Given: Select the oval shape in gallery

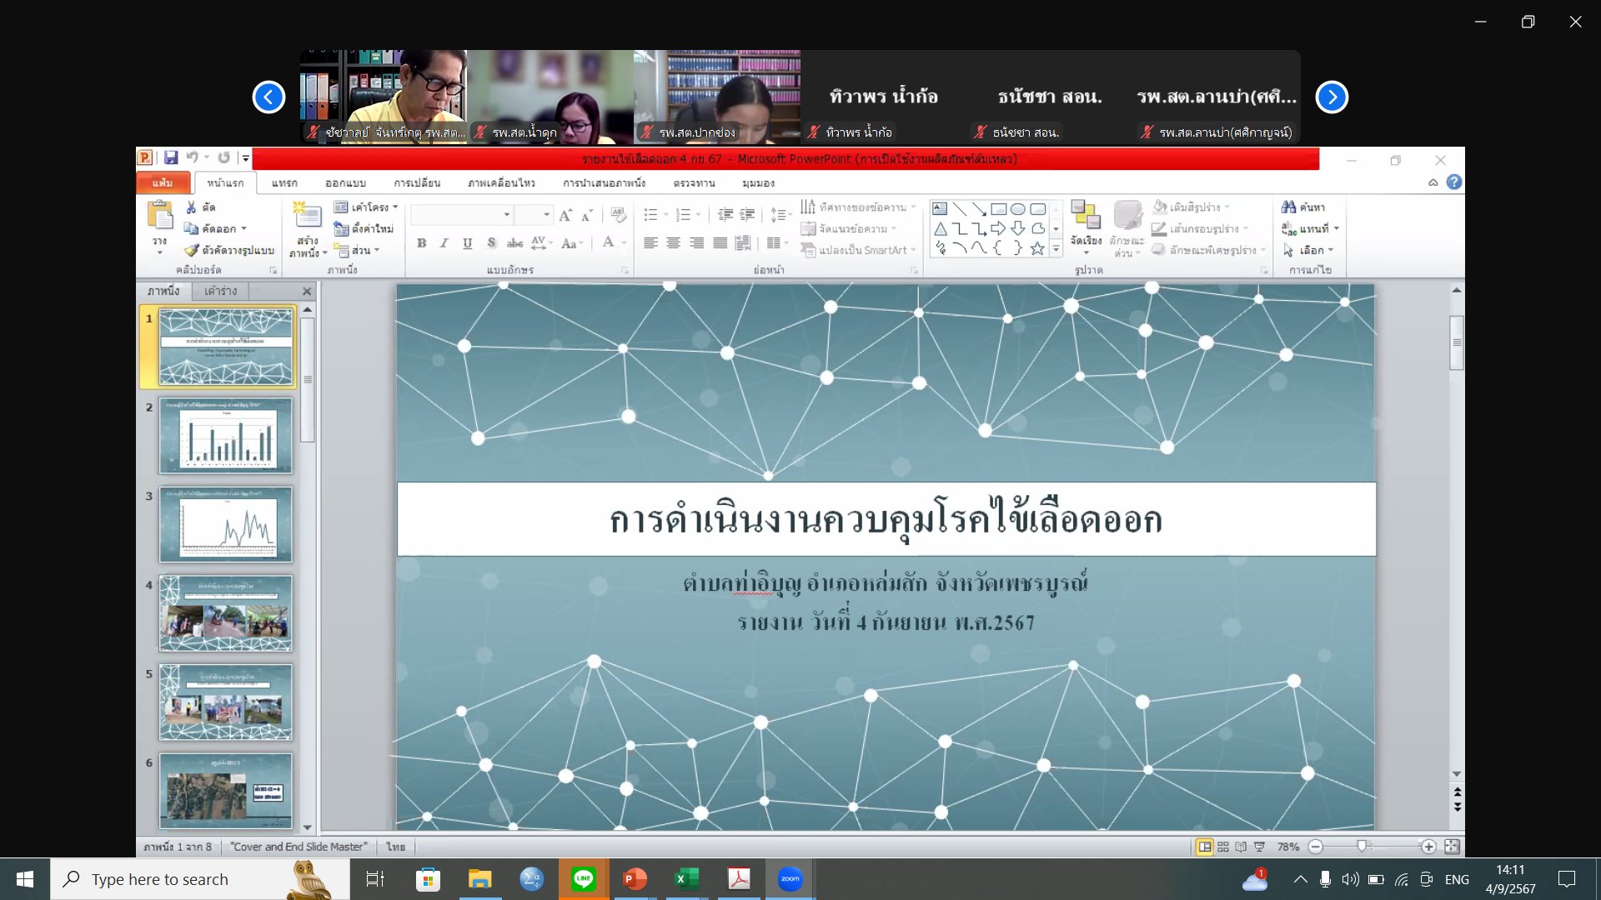Looking at the screenshot, I should [x=1018, y=209].
